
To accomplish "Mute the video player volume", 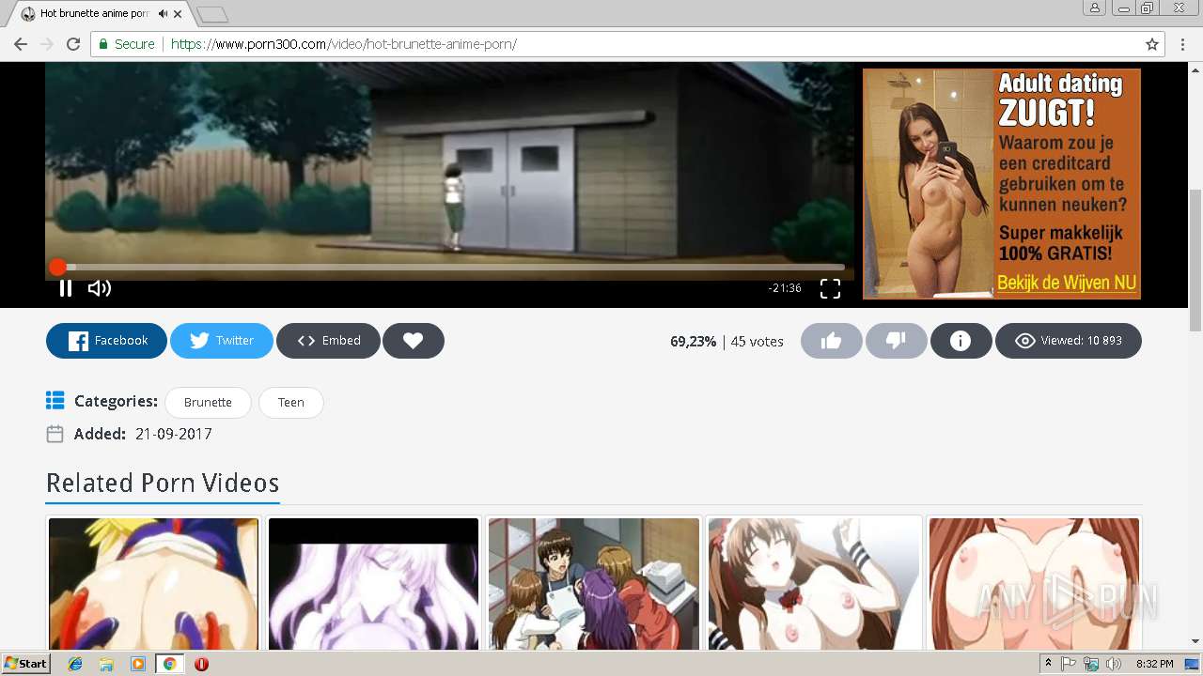I will [x=100, y=288].
